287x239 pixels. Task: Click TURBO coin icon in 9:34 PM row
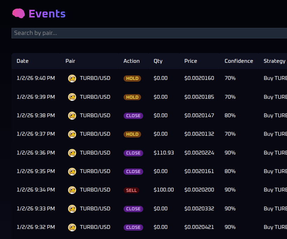pyautogui.click(x=72, y=190)
